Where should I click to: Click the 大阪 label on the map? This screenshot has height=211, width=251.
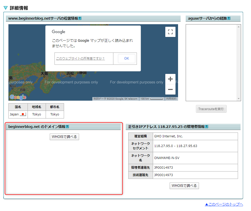(44, 74)
